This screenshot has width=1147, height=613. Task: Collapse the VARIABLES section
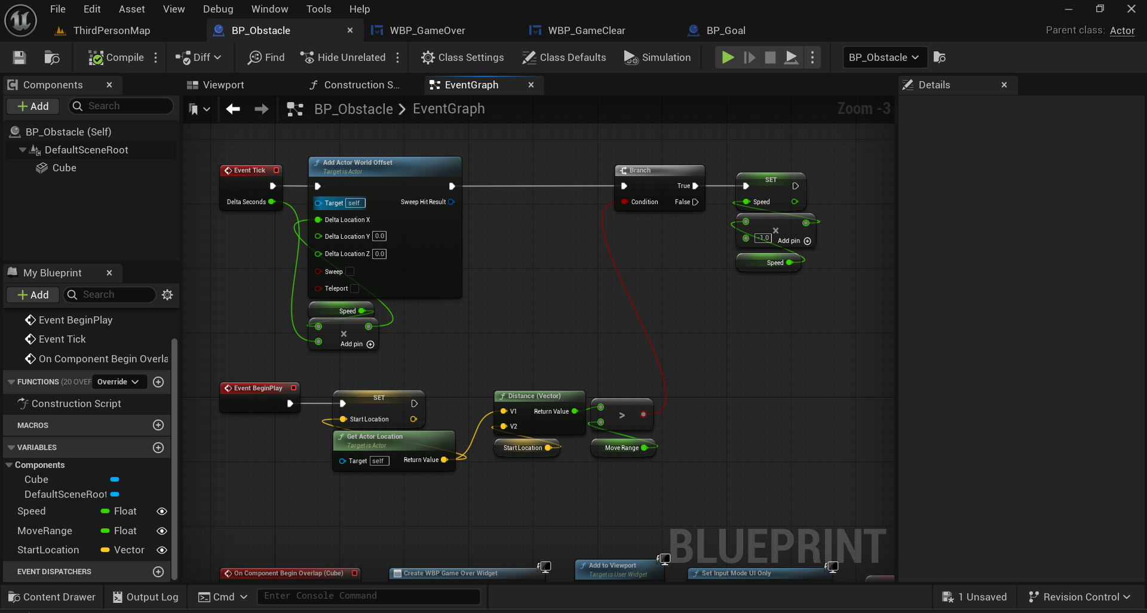point(11,448)
